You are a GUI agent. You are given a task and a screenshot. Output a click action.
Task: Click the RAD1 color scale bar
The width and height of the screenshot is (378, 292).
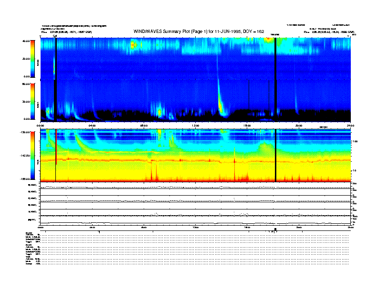[x=32, y=101]
